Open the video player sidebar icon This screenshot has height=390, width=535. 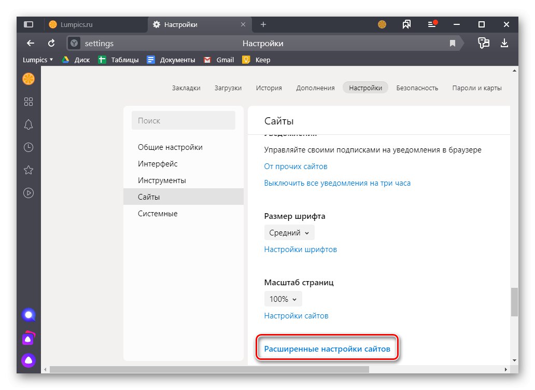tap(29, 192)
